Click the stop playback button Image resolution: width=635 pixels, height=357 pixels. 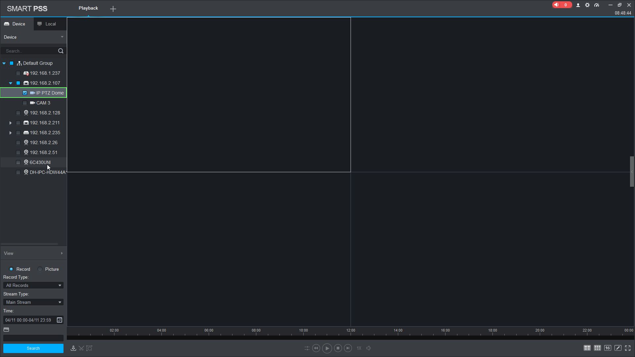pyautogui.click(x=338, y=348)
